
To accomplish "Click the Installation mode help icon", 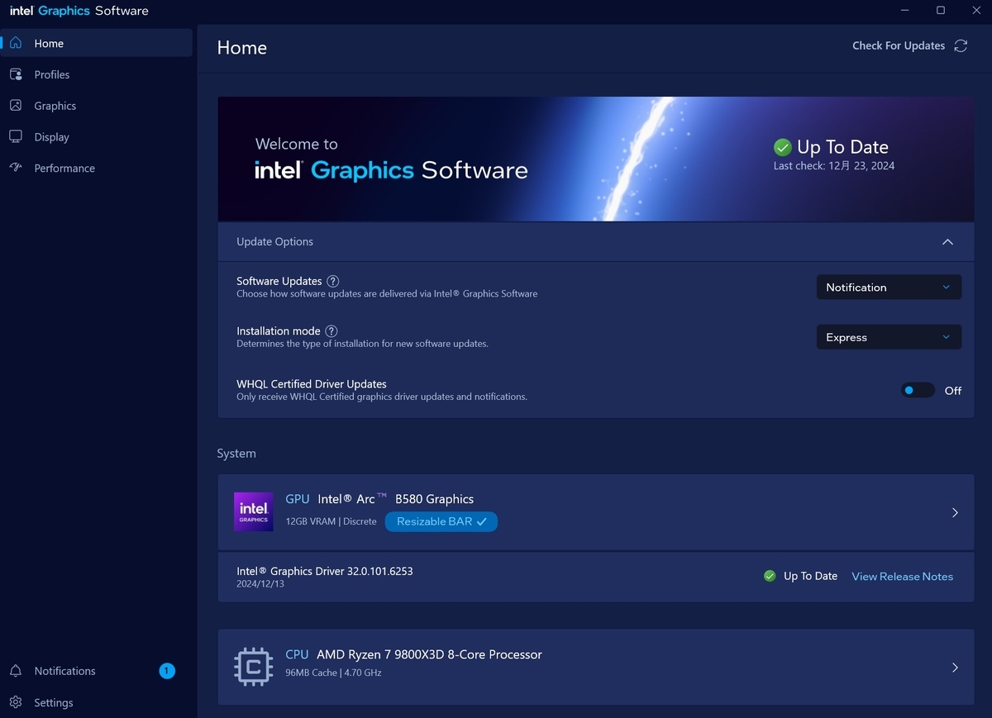I will pos(331,330).
